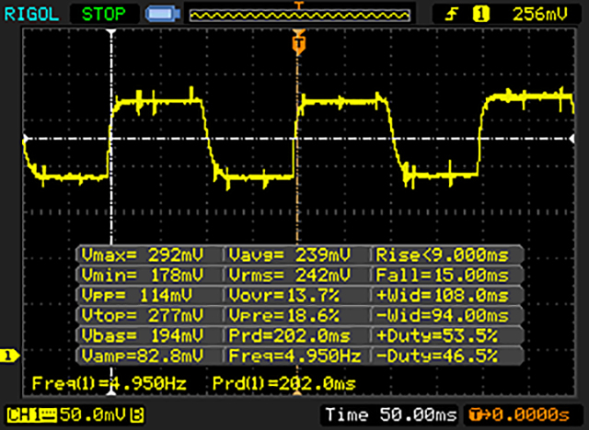Click the Vmin= 178mV measurement
This screenshot has height=430, width=589.
143,276
